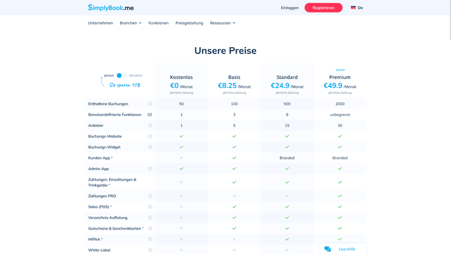Open info icon for Admin-App row
The image size is (451, 254).
point(150,169)
